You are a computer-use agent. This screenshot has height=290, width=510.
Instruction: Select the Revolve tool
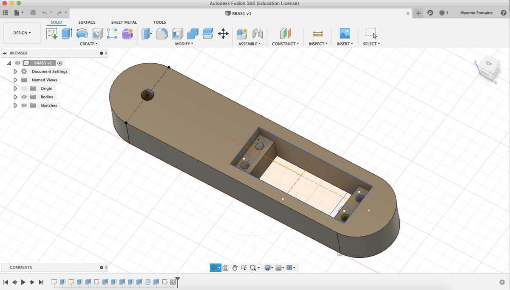tap(82, 33)
